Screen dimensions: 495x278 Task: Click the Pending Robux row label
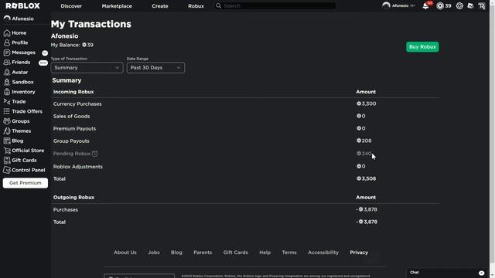pyautogui.click(x=72, y=154)
